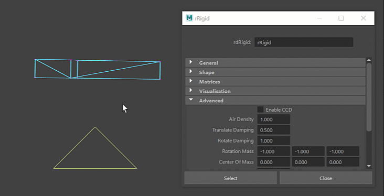Click the third Center Of Mass field
The image size is (384, 196).
pos(343,162)
